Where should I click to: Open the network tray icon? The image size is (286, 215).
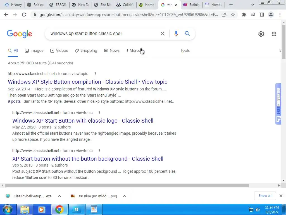(251, 210)
